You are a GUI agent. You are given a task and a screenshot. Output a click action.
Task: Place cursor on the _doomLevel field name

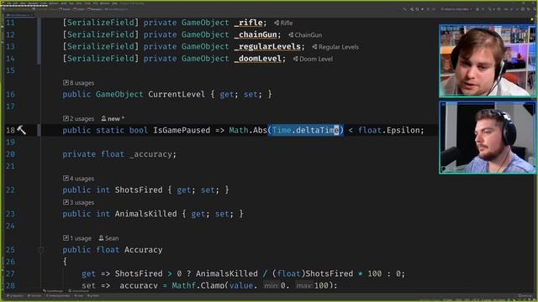[x=258, y=59]
